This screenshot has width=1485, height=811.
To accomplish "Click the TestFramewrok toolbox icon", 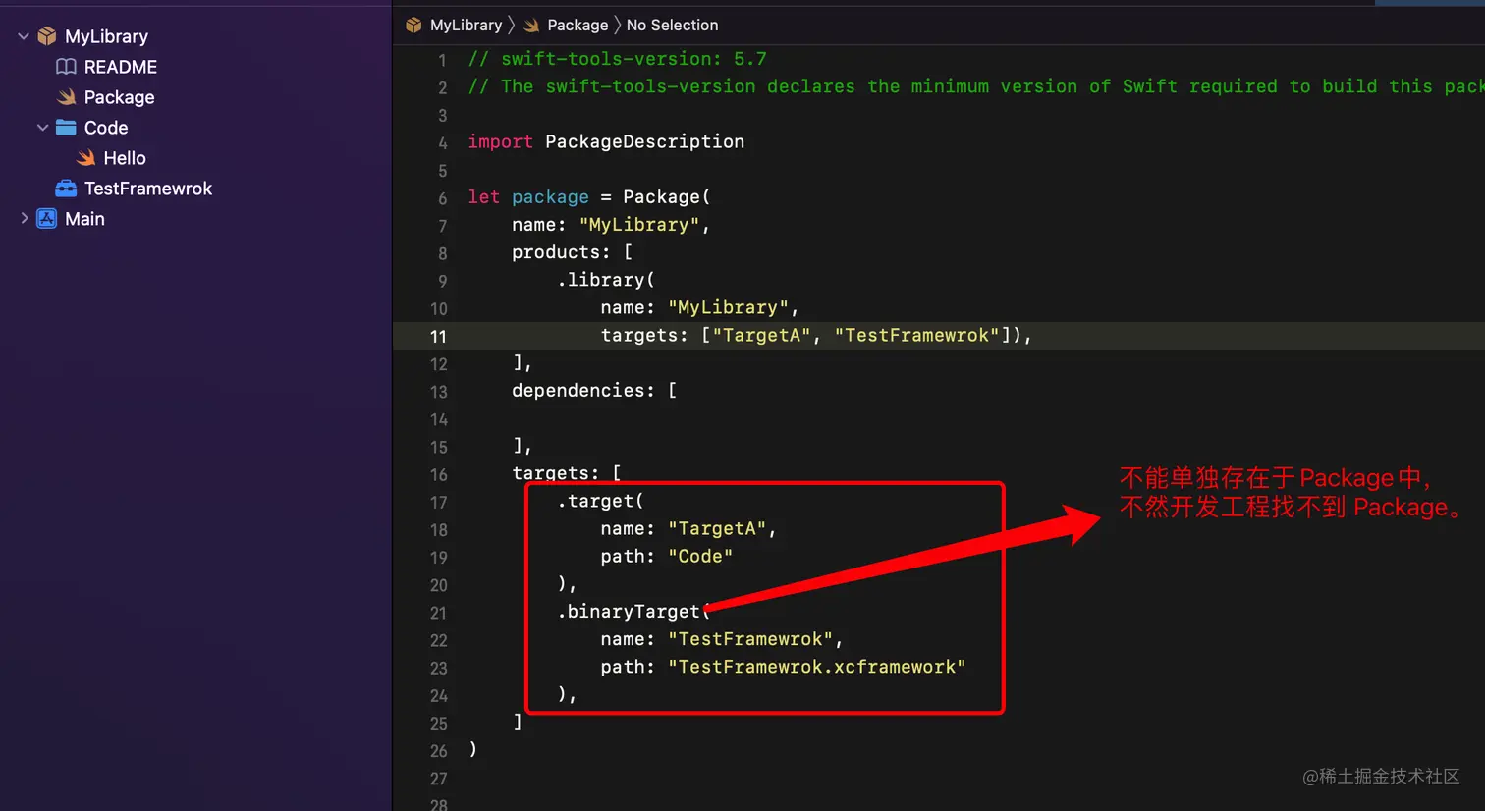I will [x=66, y=189].
